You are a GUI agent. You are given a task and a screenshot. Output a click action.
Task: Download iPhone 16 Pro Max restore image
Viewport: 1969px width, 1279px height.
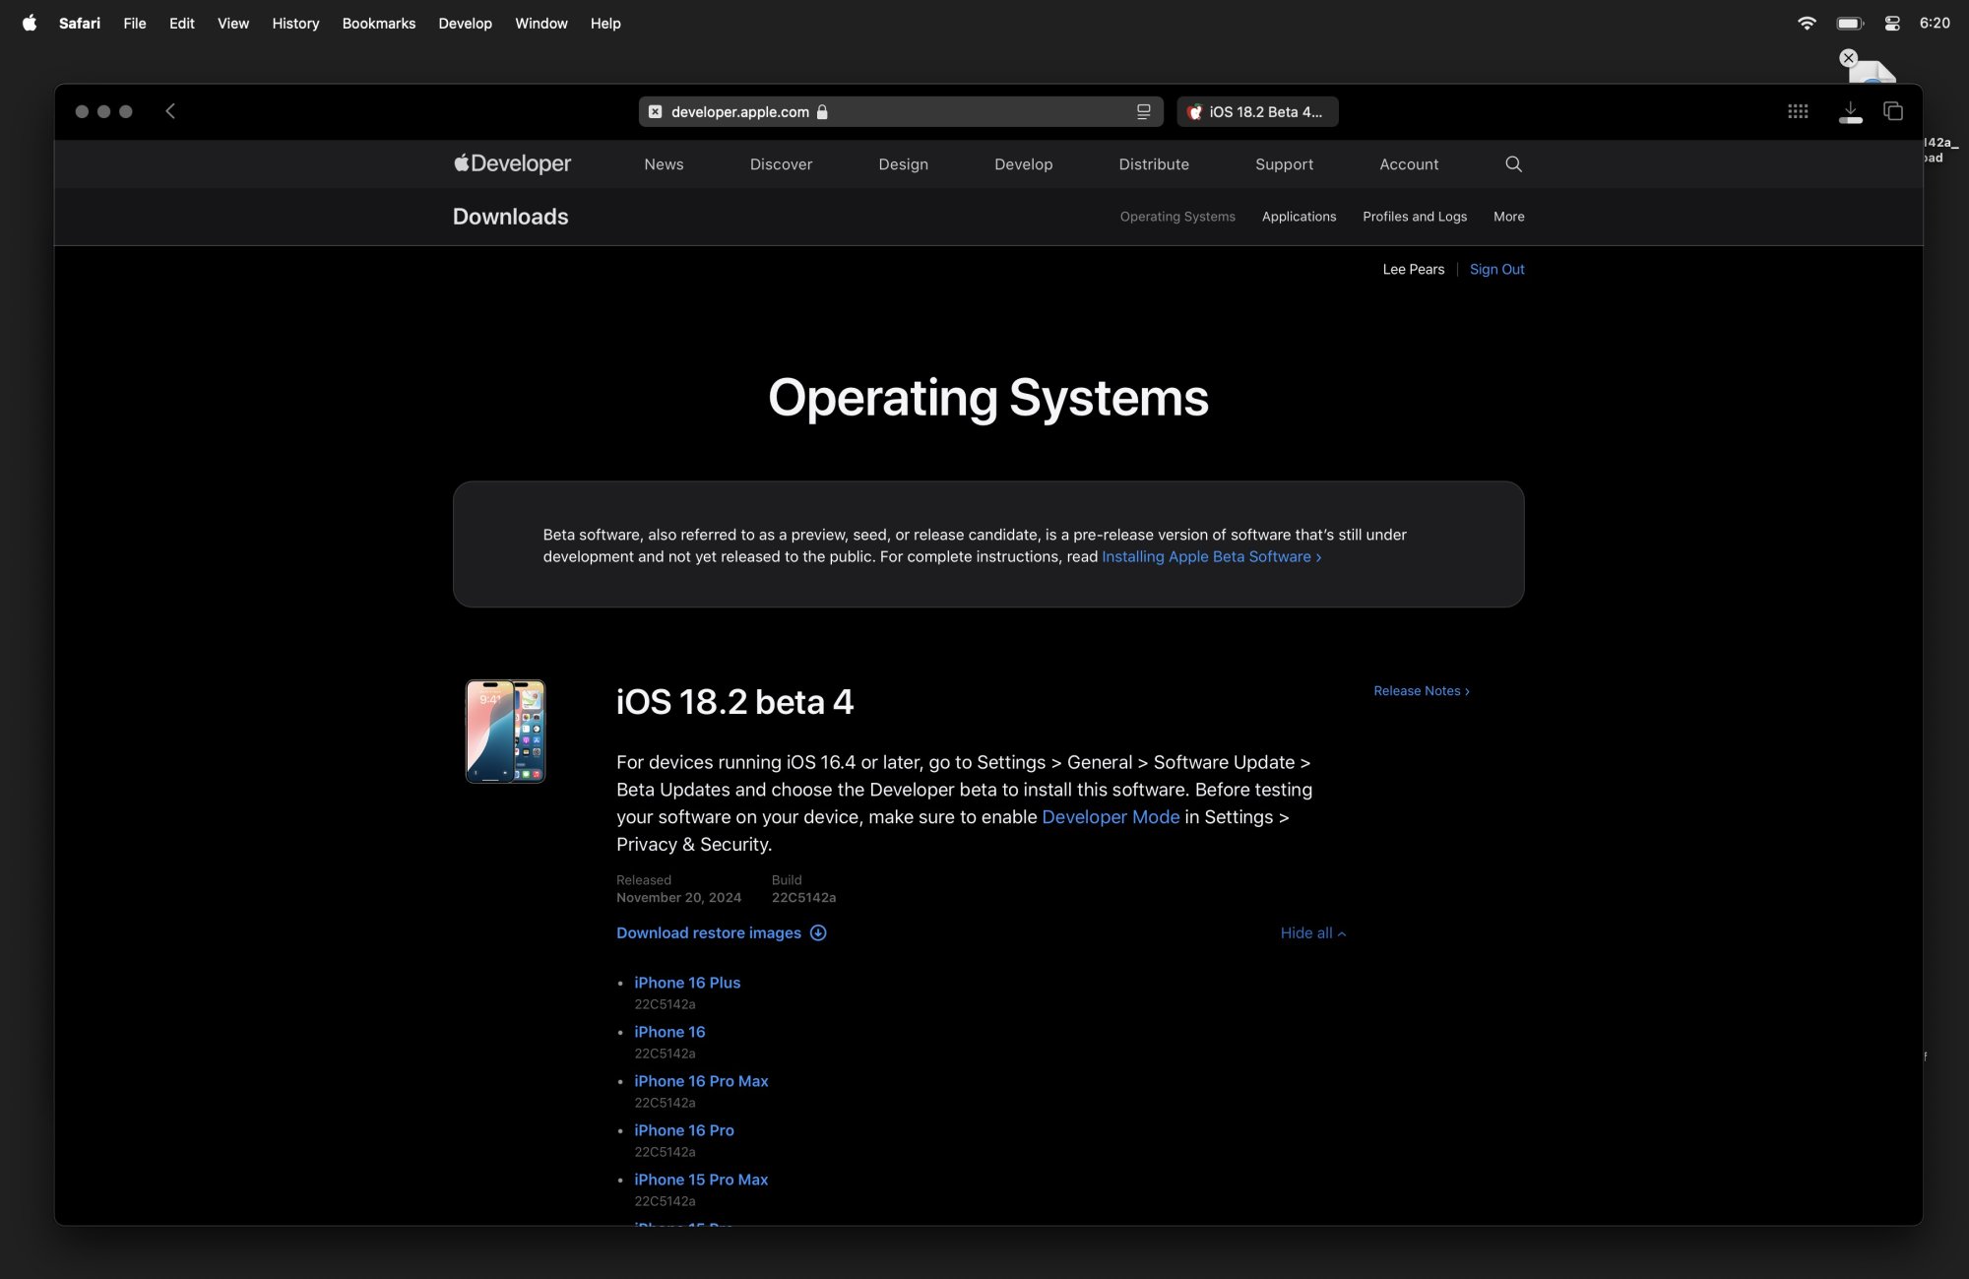click(x=701, y=1081)
